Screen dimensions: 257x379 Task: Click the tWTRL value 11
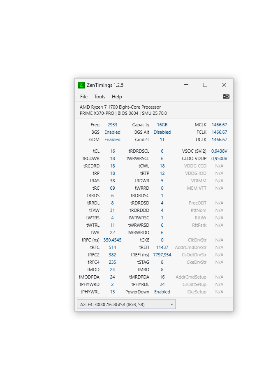(112, 225)
